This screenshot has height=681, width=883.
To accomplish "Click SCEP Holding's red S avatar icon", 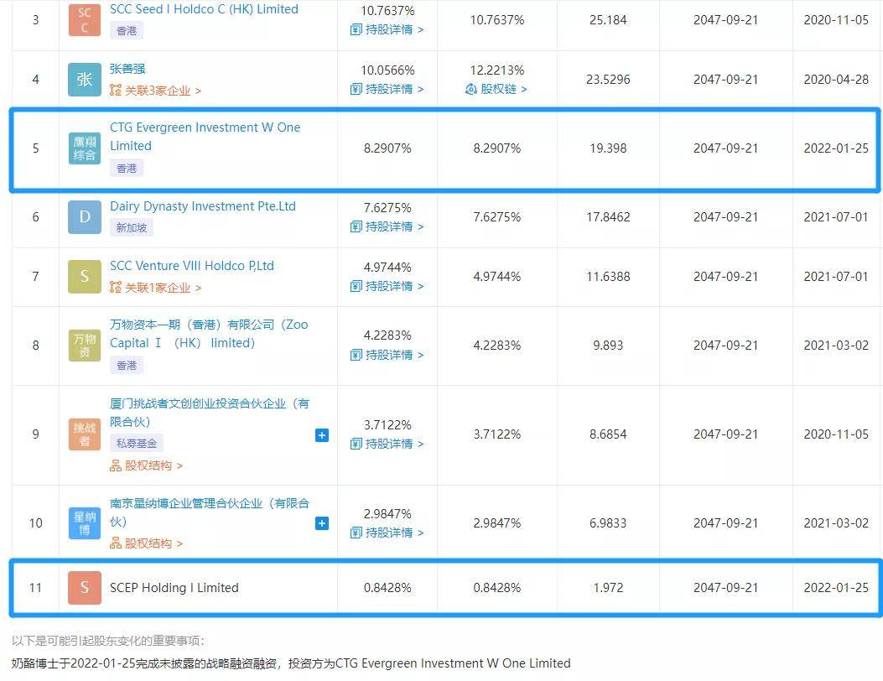I will click(84, 588).
